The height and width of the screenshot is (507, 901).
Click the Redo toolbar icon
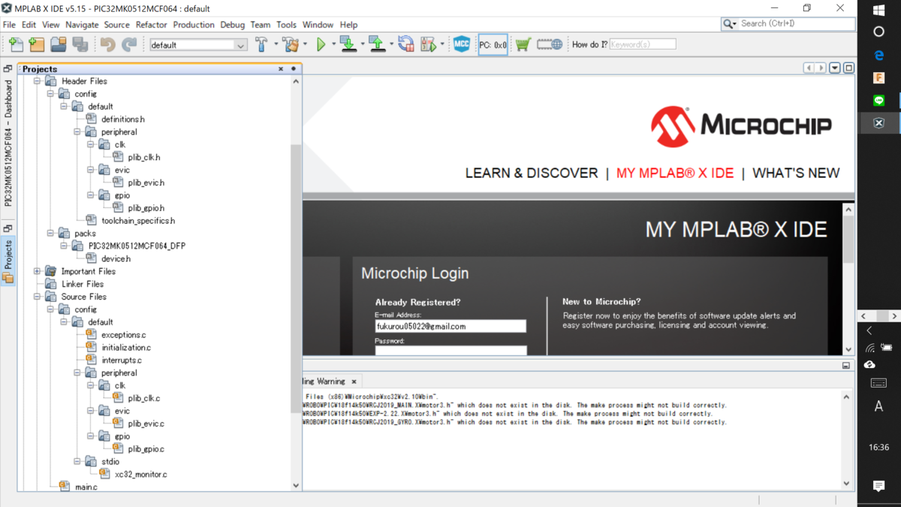(129, 45)
